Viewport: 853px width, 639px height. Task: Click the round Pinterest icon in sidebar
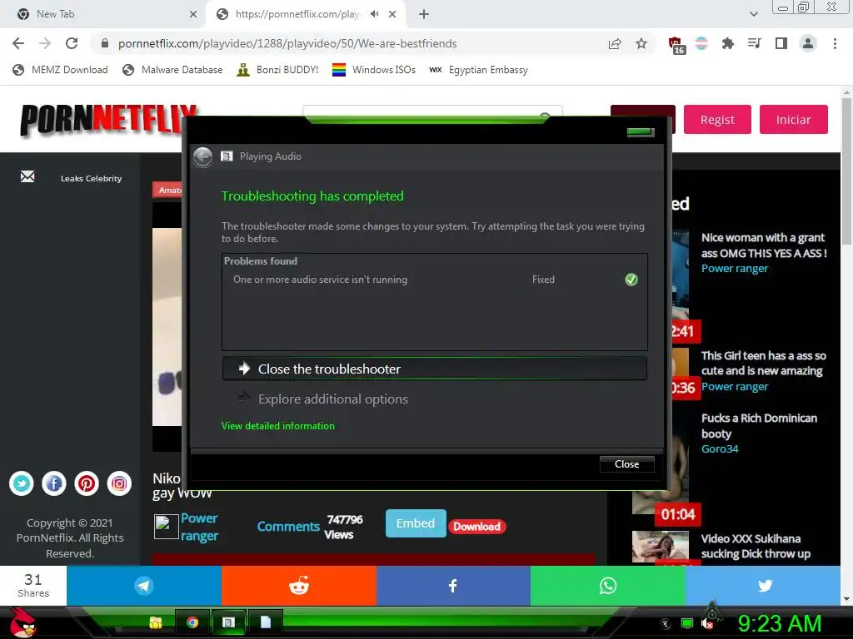tap(87, 483)
